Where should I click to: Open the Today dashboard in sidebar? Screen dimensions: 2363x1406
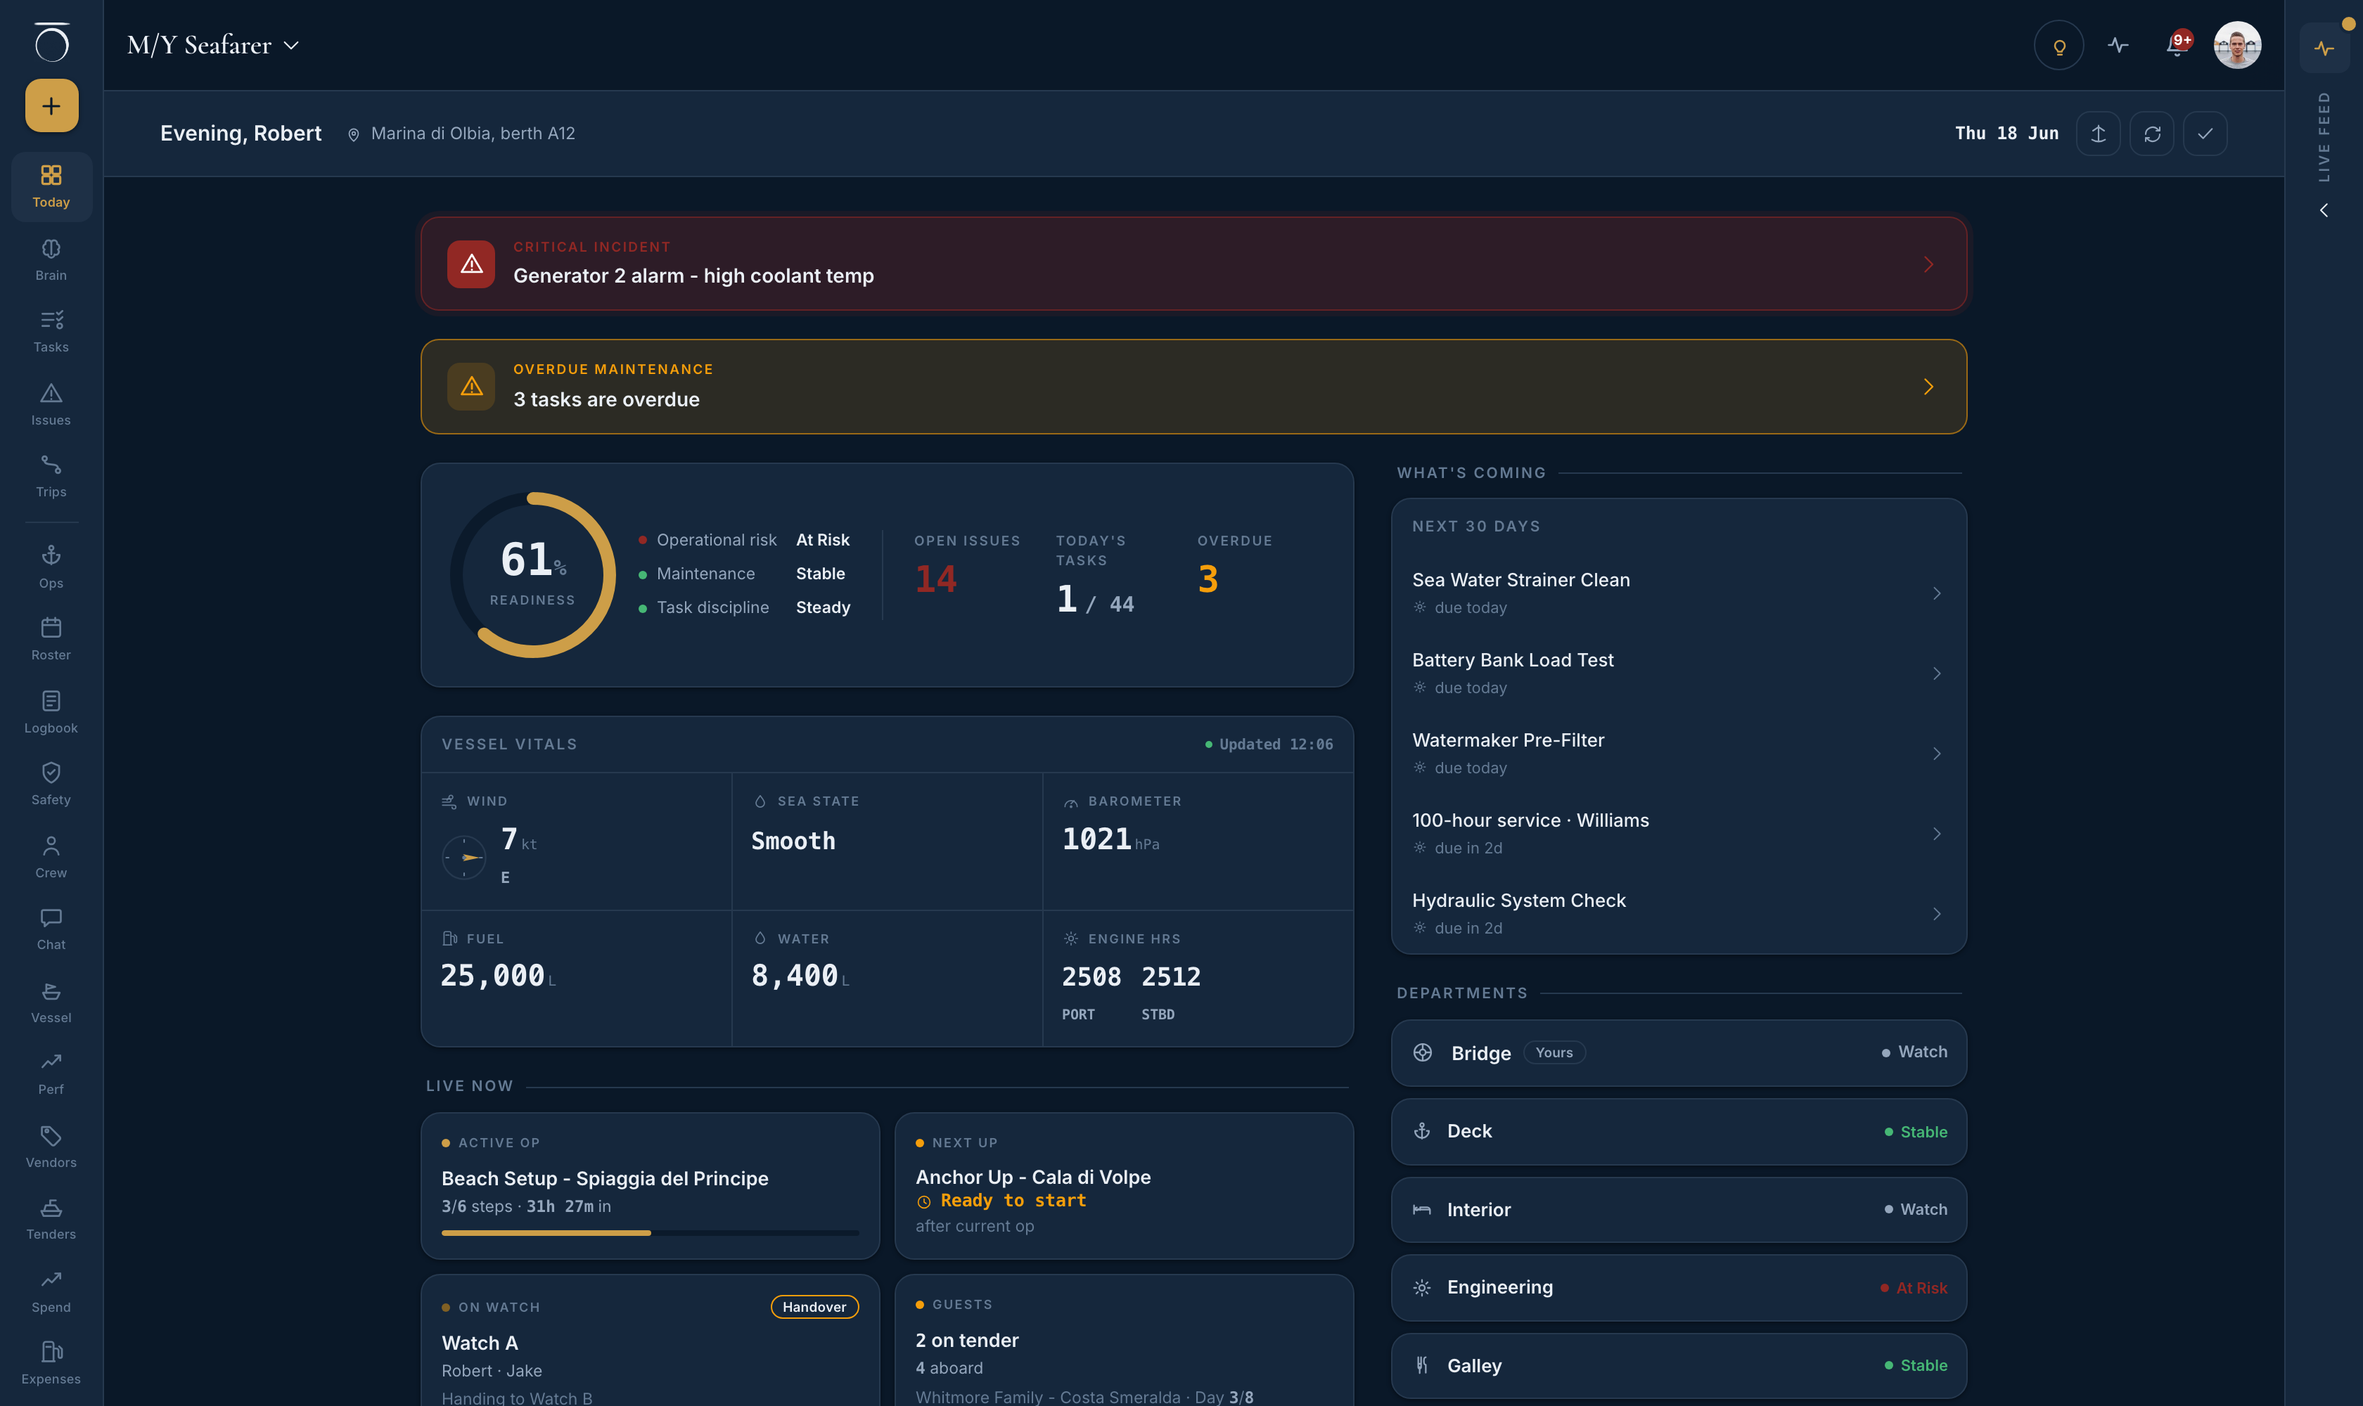point(51,186)
